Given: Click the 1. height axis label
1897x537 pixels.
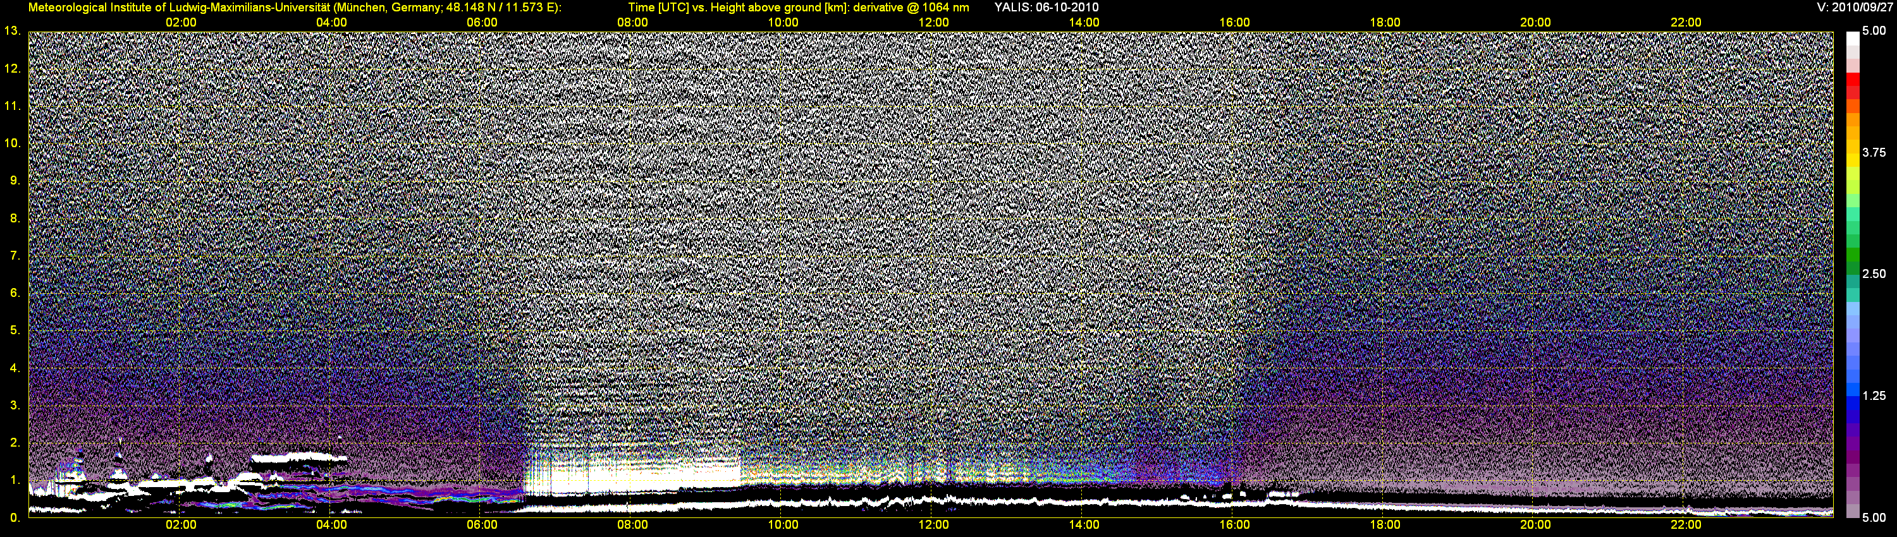Looking at the screenshot, I should 15,480.
